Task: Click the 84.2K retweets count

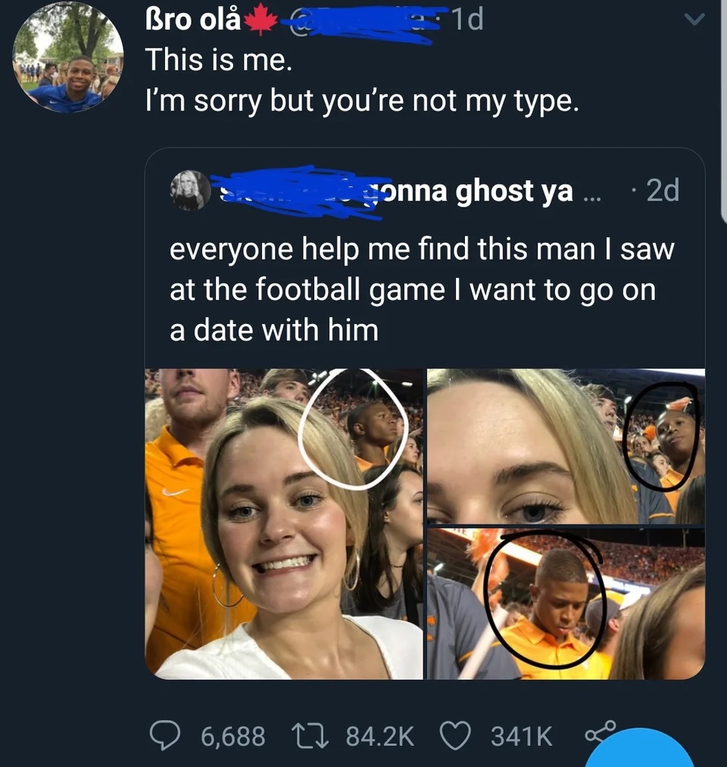Action: point(380,735)
